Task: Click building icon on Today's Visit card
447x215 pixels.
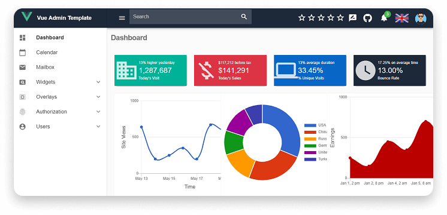Action: point(126,70)
